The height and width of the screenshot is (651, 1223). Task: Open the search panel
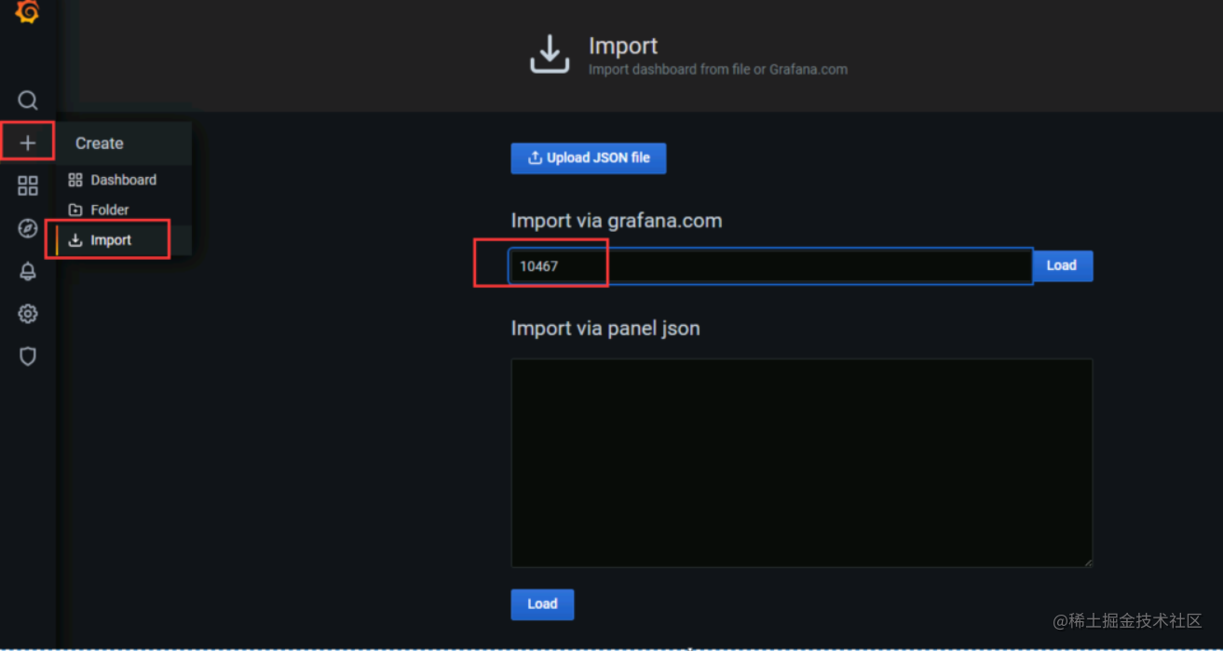click(x=27, y=101)
